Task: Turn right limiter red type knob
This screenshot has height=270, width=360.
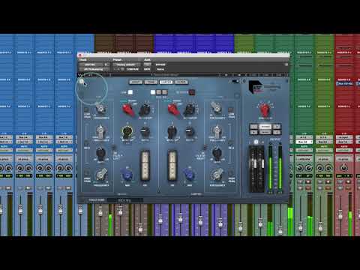Action: [174, 109]
